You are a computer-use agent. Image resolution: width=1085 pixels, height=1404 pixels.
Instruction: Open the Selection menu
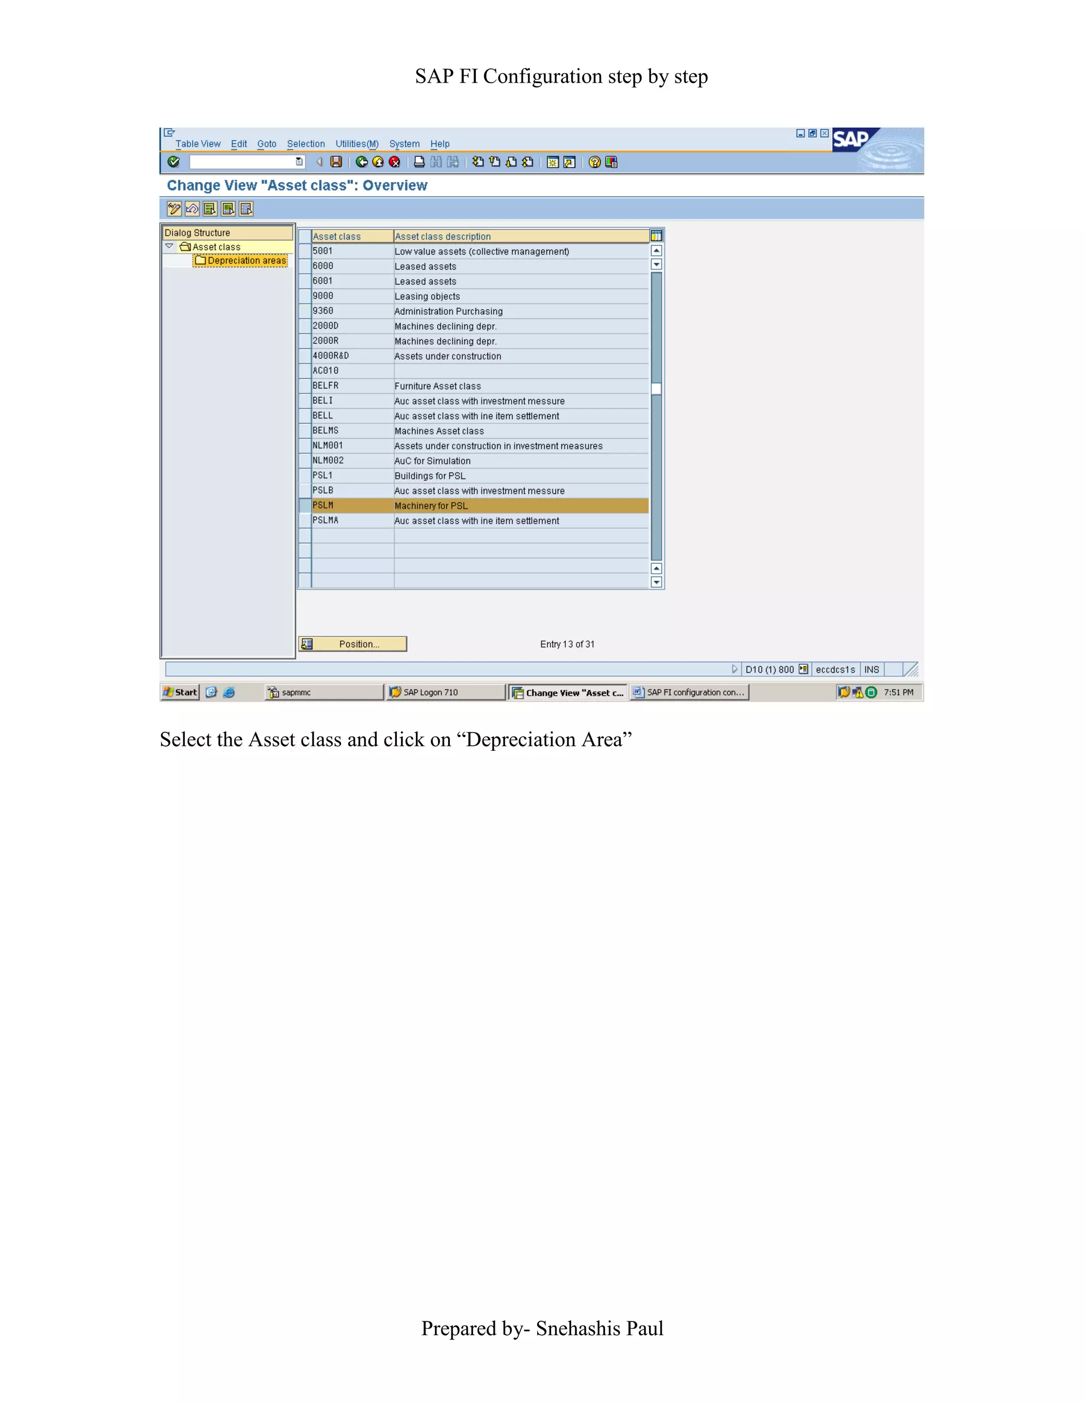click(306, 144)
